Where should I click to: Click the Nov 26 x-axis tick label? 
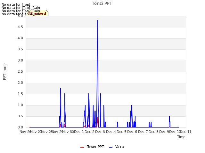[25, 132]
